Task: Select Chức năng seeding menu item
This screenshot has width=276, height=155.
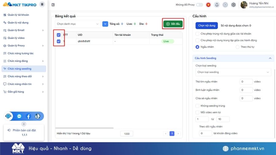Action: [x=24, y=69]
